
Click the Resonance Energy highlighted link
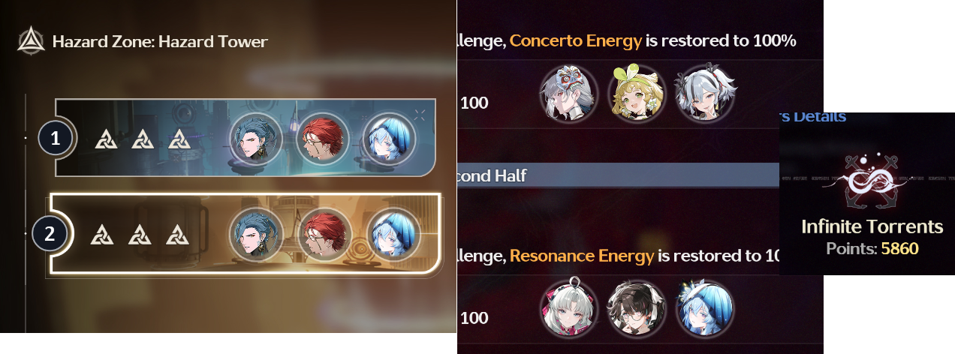(x=582, y=256)
